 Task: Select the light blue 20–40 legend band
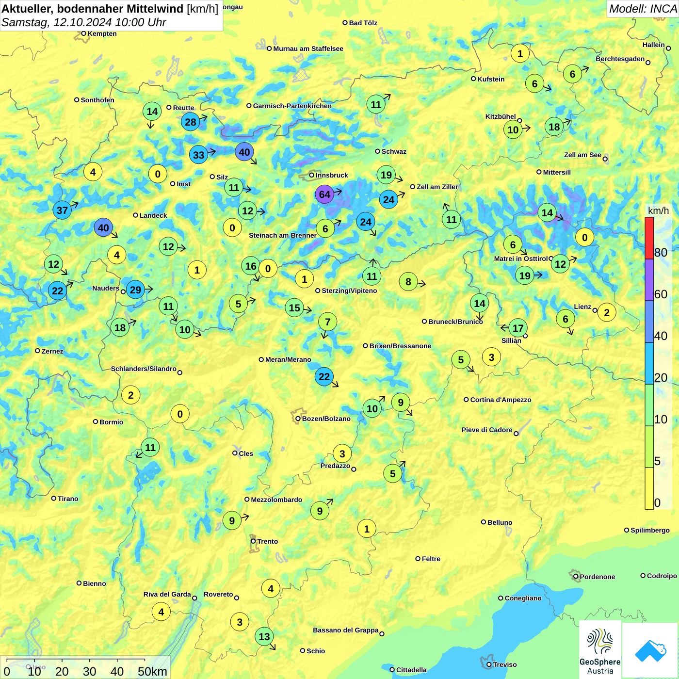pyautogui.click(x=649, y=363)
